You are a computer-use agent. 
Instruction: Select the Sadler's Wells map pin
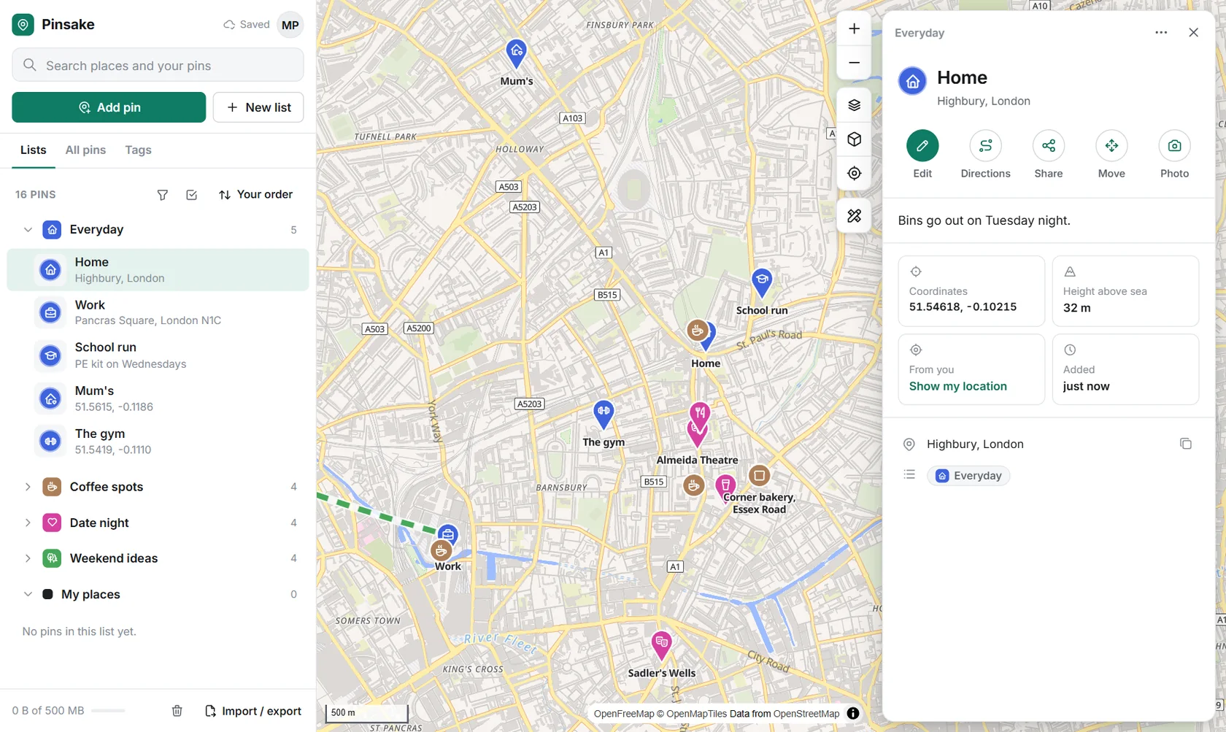coord(661,645)
